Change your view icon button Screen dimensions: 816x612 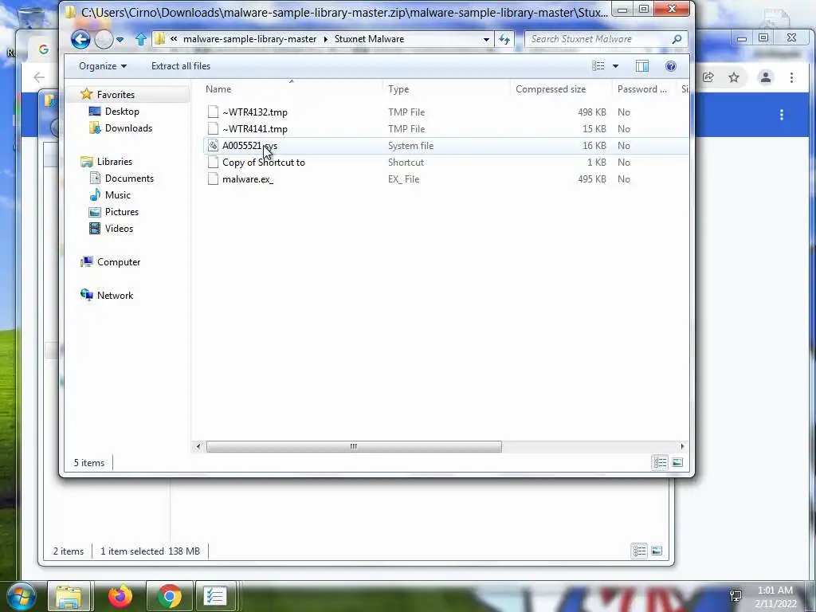(x=598, y=66)
